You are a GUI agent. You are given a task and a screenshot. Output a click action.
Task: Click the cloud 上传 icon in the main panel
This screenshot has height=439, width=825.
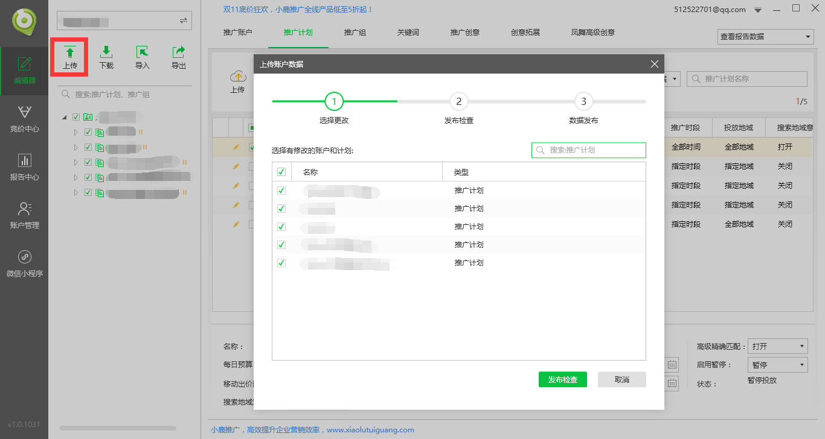point(238,77)
